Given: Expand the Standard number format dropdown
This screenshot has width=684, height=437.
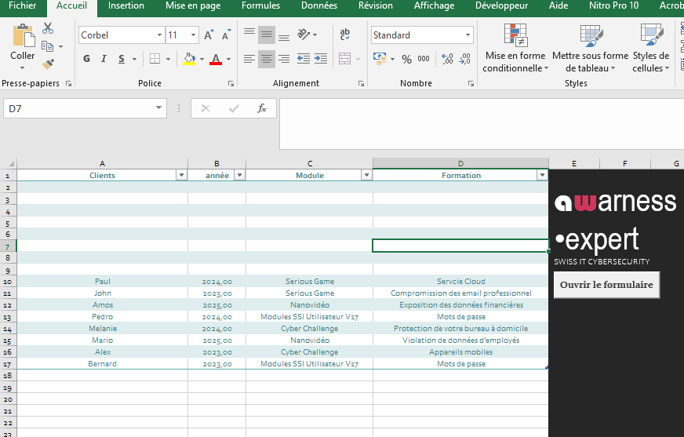Looking at the screenshot, I should [x=468, y=35].
